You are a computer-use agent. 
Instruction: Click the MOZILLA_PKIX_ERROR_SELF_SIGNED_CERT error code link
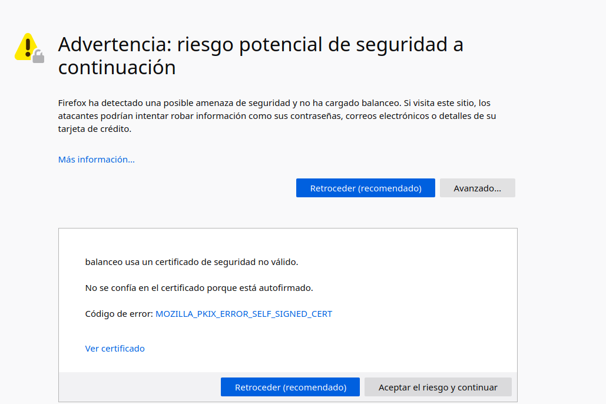[x=243, y=314]
